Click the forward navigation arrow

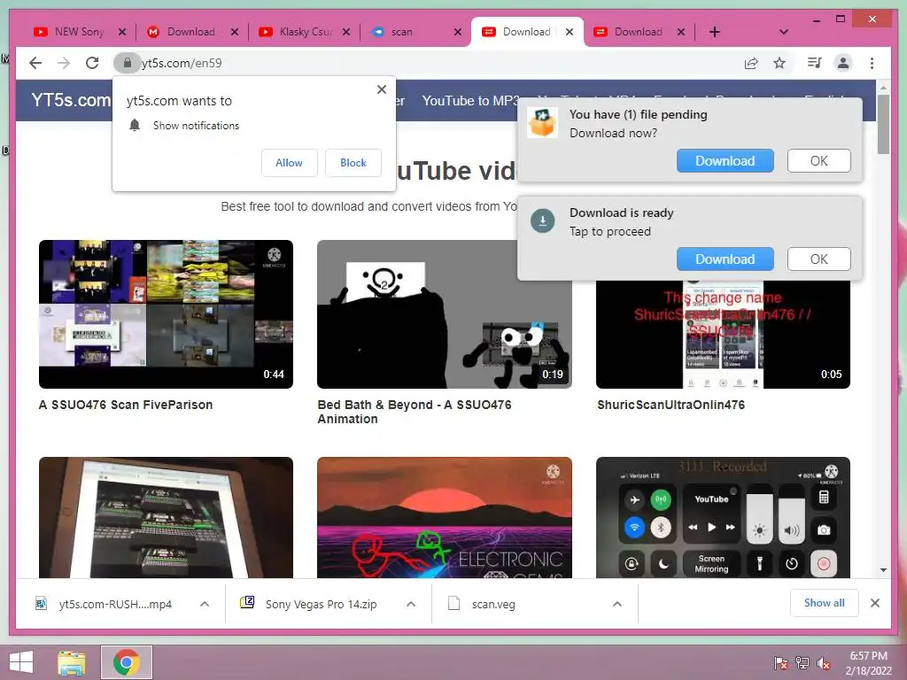click(64, 63)
